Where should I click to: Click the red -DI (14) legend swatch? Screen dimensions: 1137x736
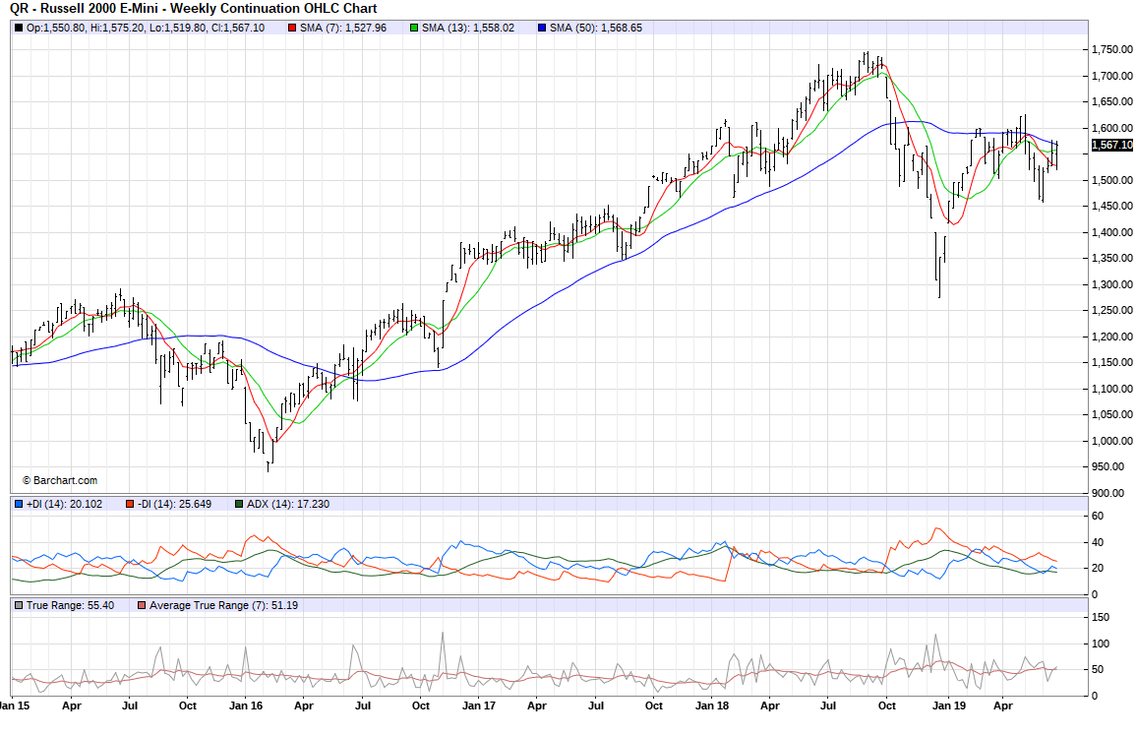coord(130,504)
